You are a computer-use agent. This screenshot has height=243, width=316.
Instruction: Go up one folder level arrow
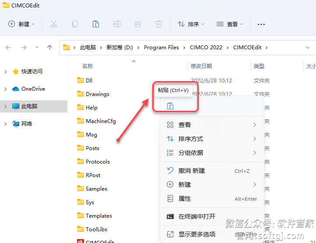[49, 48]
